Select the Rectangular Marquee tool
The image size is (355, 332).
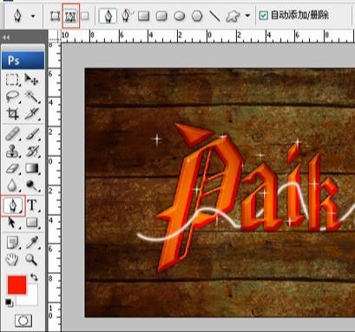(12, 80)
